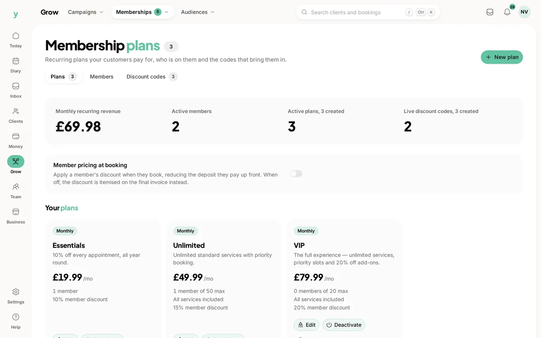Open the Business storefront icon
The height and width of the screenshot is (338, 541).
pyautogui.click(x=16, y=212)
